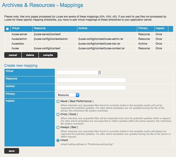Click the cancel button
This screenshot has width=176, height=157.
point(13,55)
